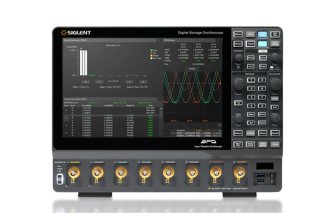Hit the Auto Setup button

pyautogui.click(x=262, y=34)
